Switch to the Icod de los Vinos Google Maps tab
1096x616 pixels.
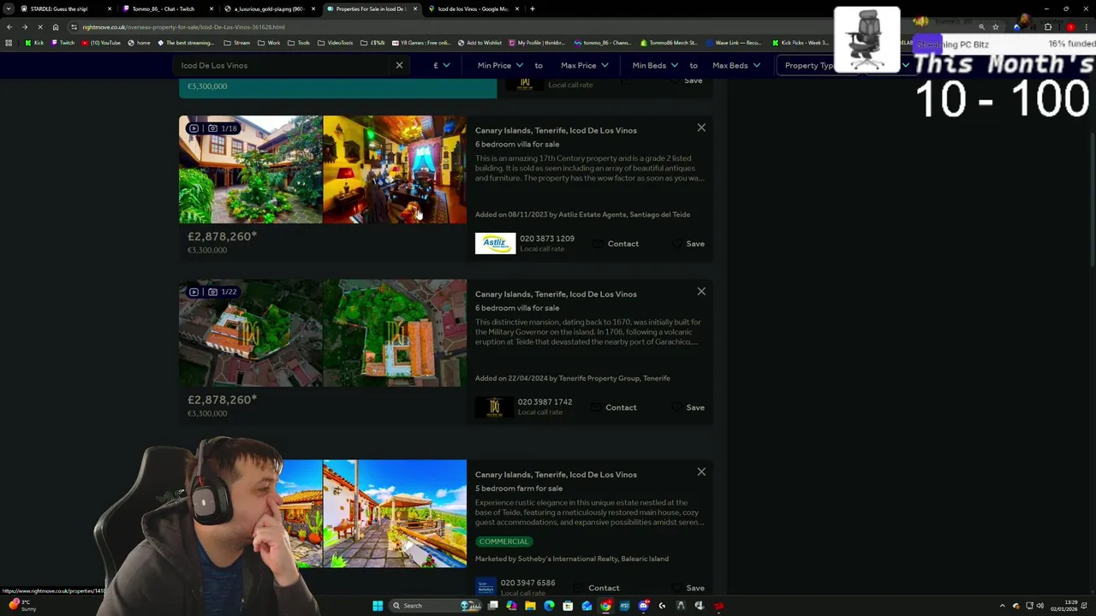pos(473,9)
